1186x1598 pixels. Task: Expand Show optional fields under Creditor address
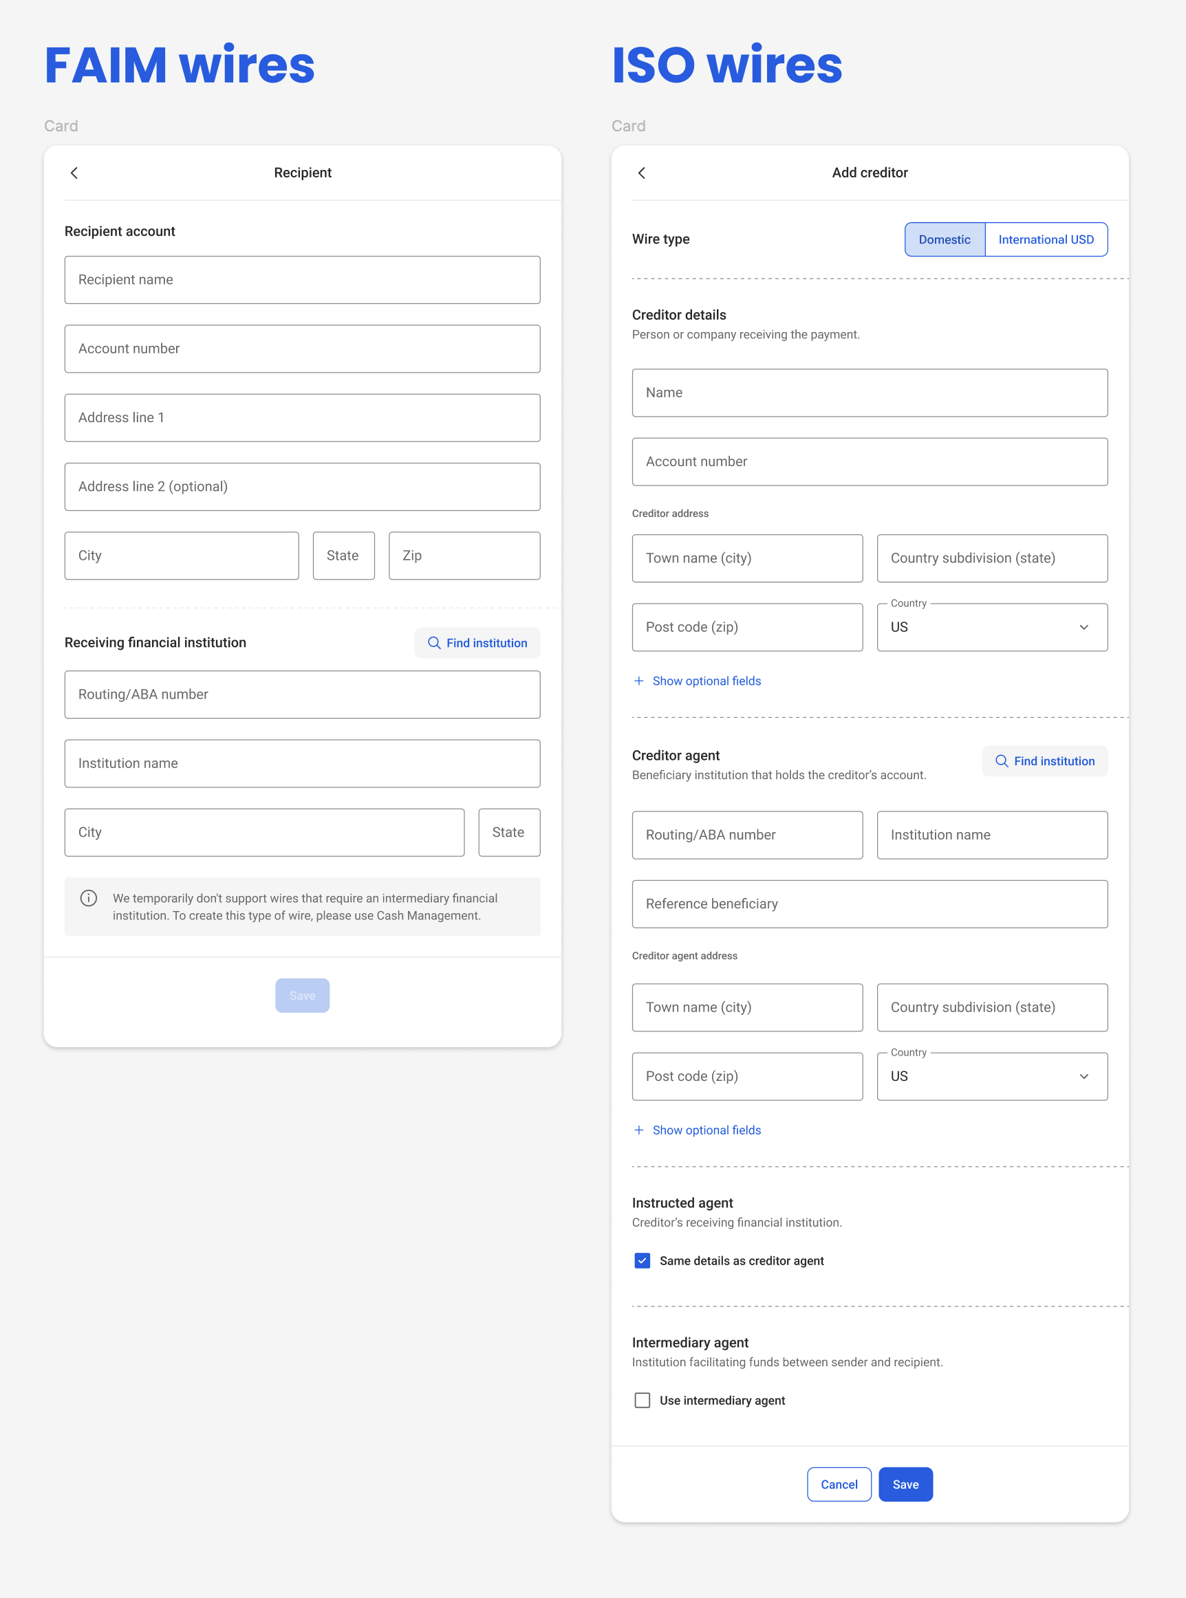click(706, 680)
